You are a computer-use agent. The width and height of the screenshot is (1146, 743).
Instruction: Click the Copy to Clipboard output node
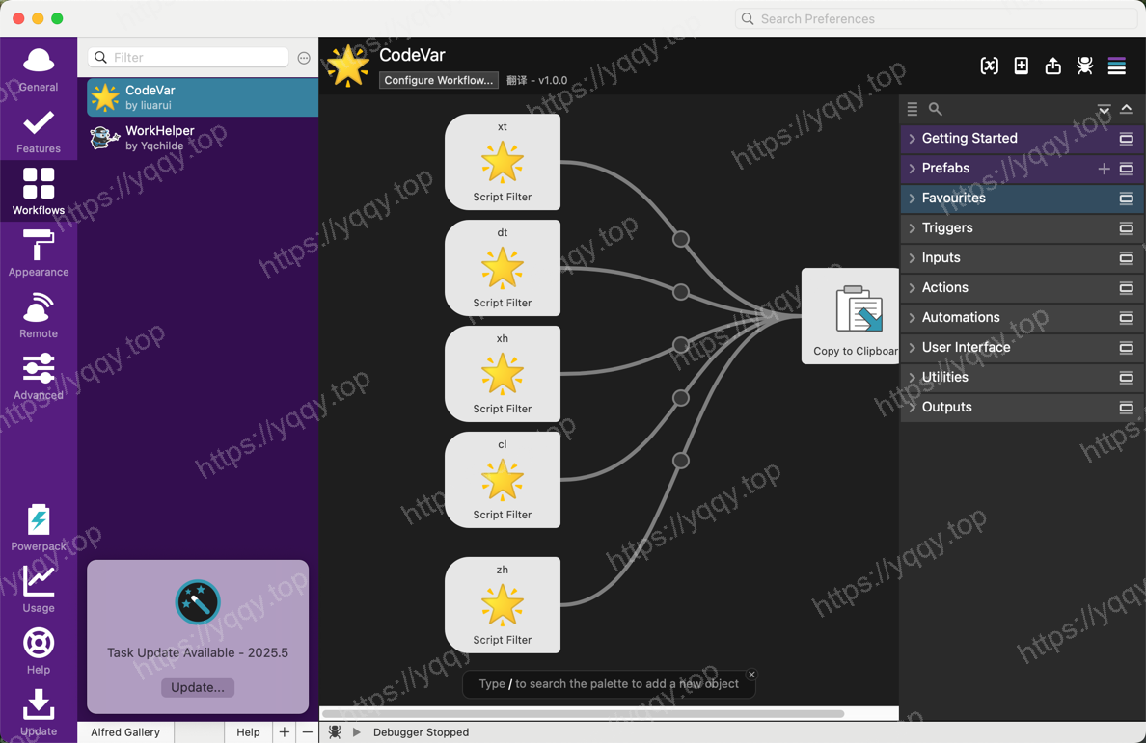tap(851, 316)
